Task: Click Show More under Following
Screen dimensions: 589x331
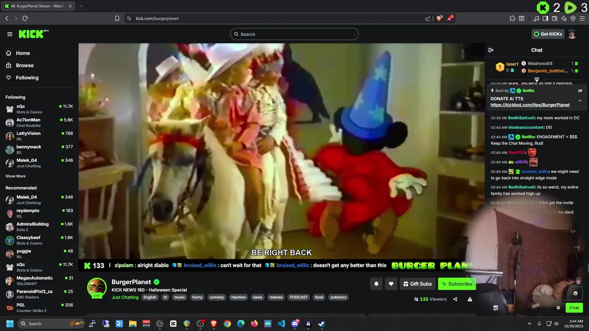Action: click(x=16, y=176)
